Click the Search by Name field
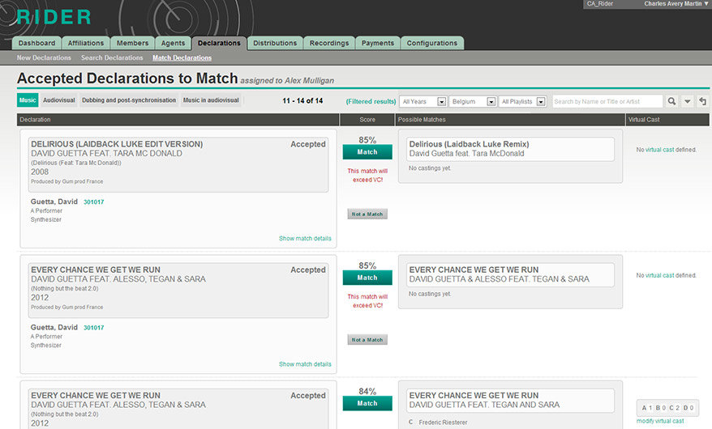Screen dimensions: 712x429 coord(607,101)
